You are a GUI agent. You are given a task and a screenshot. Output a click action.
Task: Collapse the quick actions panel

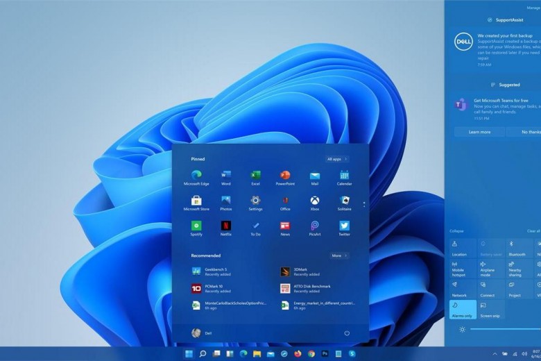coord(456,230)
